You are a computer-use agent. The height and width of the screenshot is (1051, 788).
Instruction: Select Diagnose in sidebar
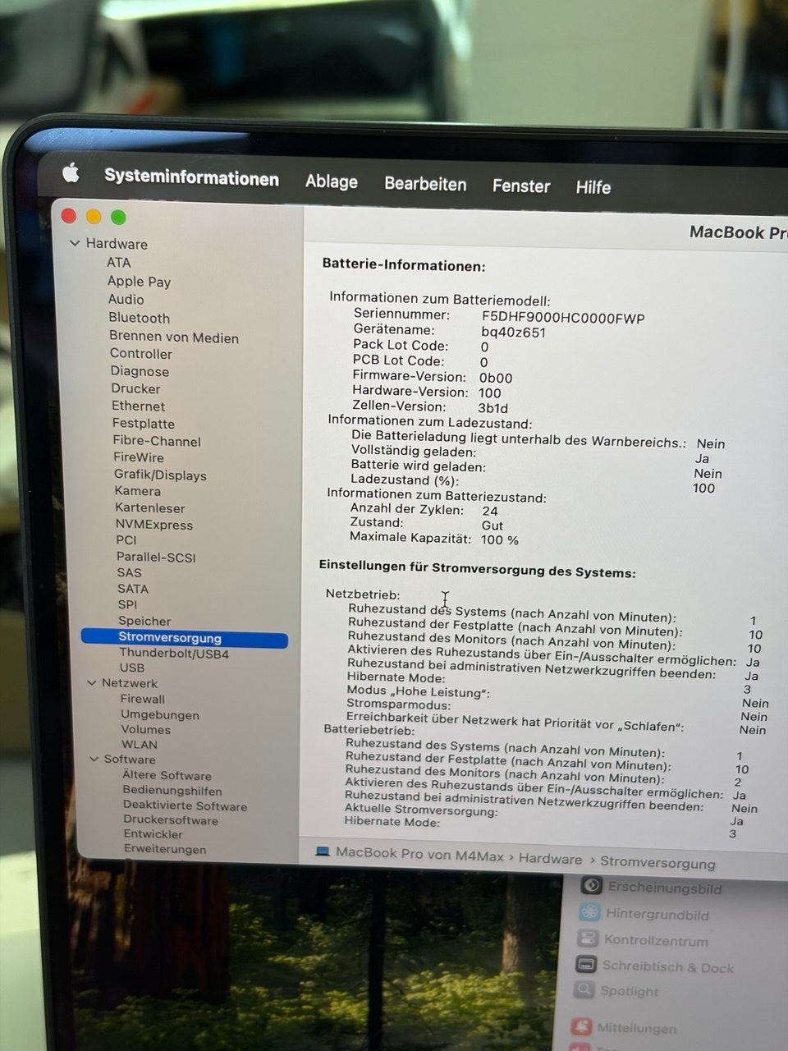pos(140,371)
